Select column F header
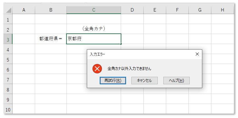Image resolution: width=238 pixels, height=118 pixels. 177,10
